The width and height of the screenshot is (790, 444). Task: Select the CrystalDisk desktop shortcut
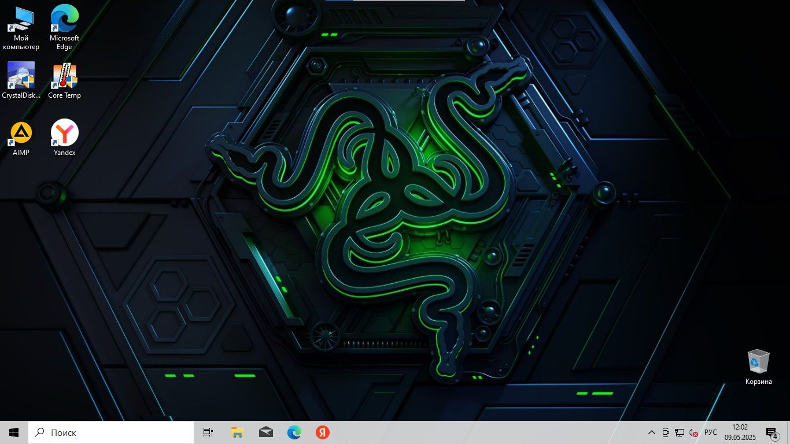pyautogui.click(x=21, y=81)
